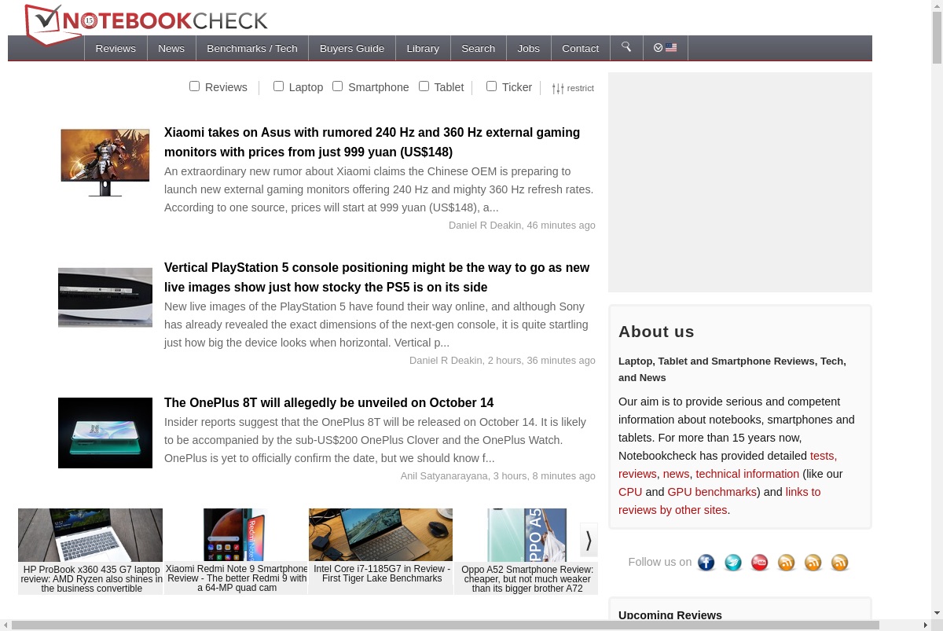
Task: Open HP ProBook x360 435 G7 review card
Action: coord(90,551)
